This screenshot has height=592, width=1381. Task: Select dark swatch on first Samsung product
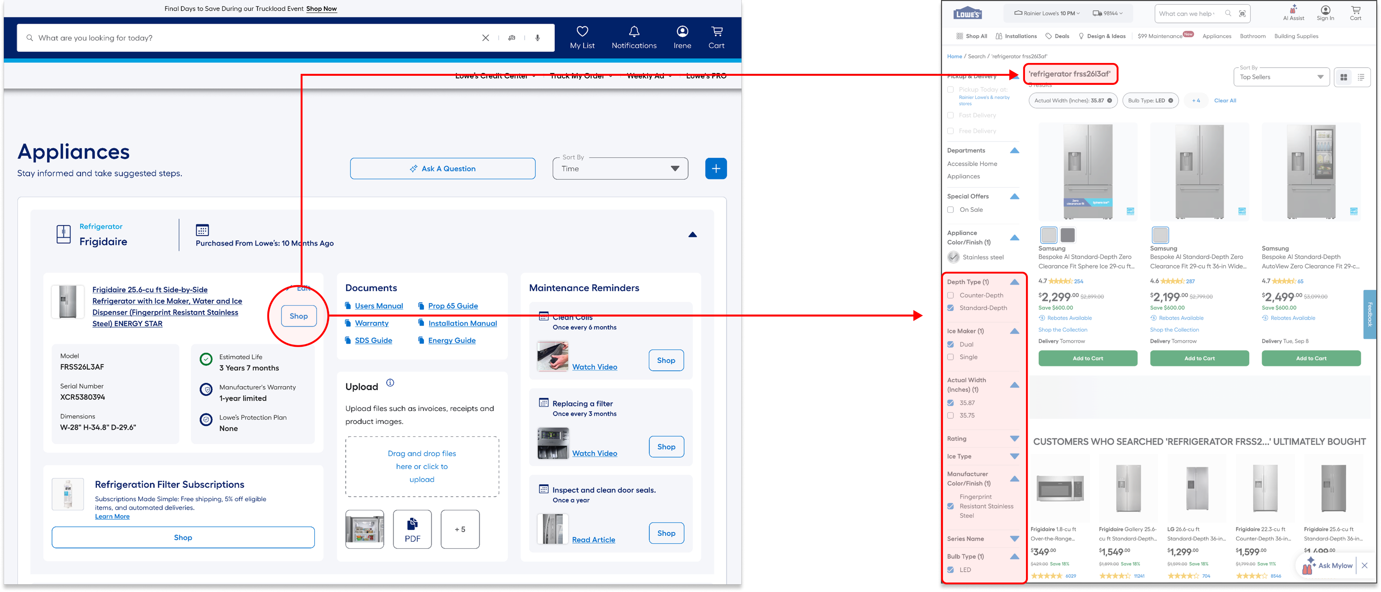(1067, 235)
